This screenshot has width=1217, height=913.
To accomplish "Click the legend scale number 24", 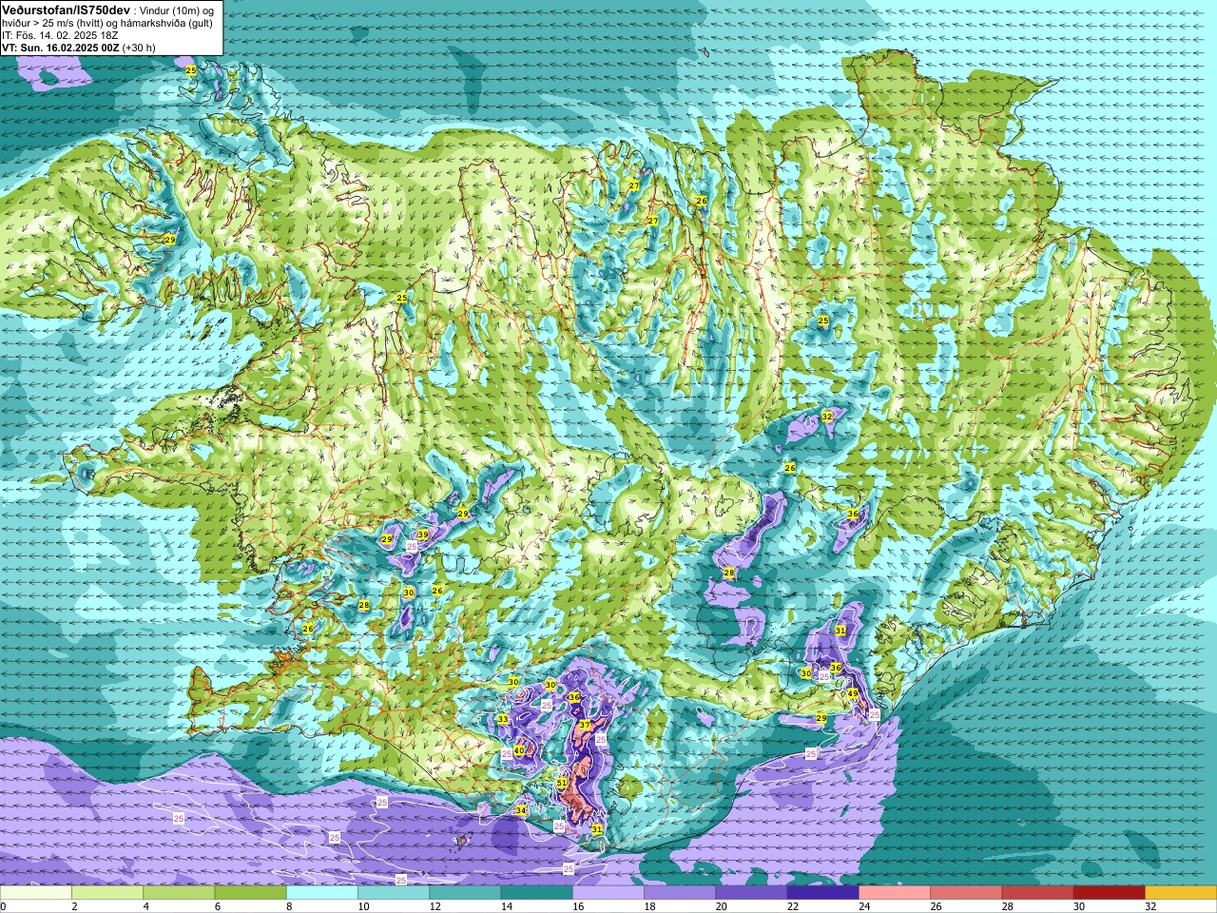I will point(864,906).
